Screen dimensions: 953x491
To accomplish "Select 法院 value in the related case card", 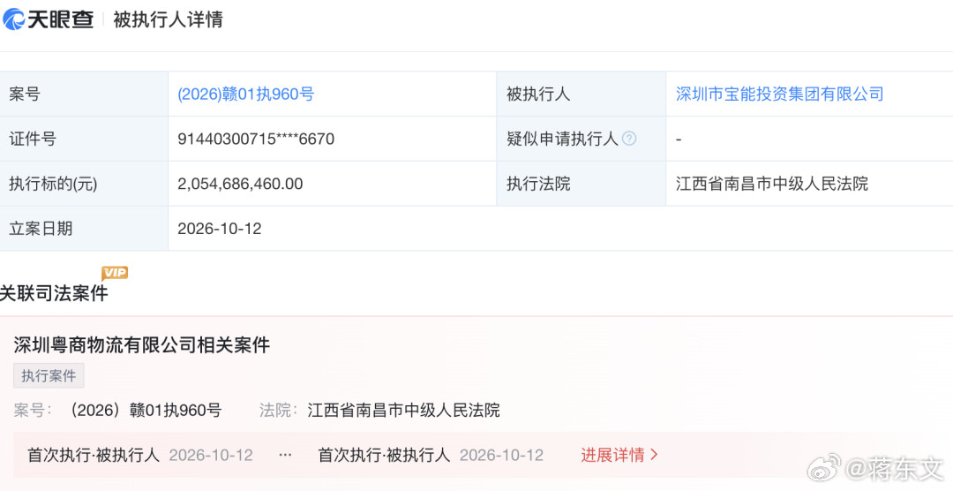I will [x=403, y=410].
